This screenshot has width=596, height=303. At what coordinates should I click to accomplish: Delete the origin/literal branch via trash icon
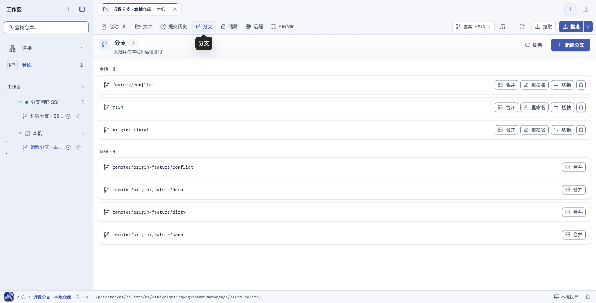tap(581, 130)
